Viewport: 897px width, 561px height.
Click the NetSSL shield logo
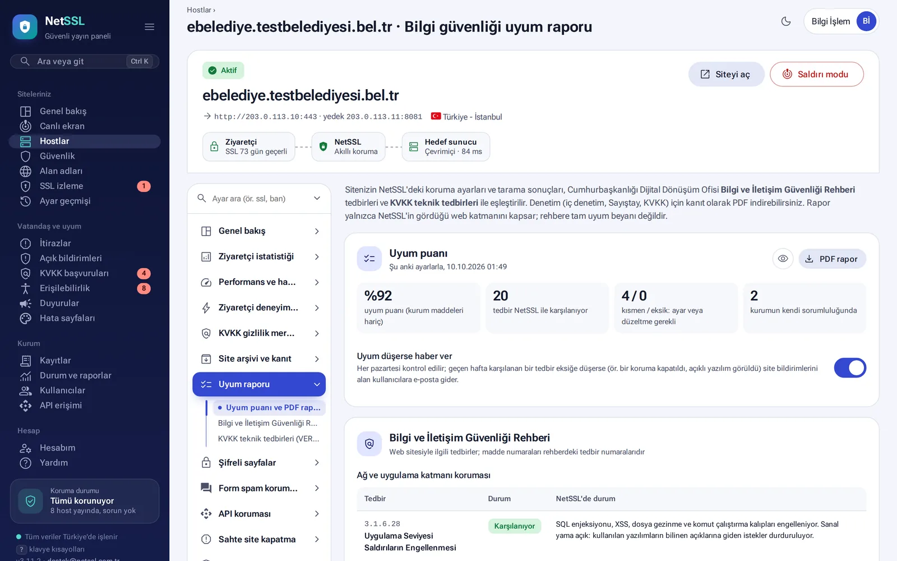(x=25, y=27)
